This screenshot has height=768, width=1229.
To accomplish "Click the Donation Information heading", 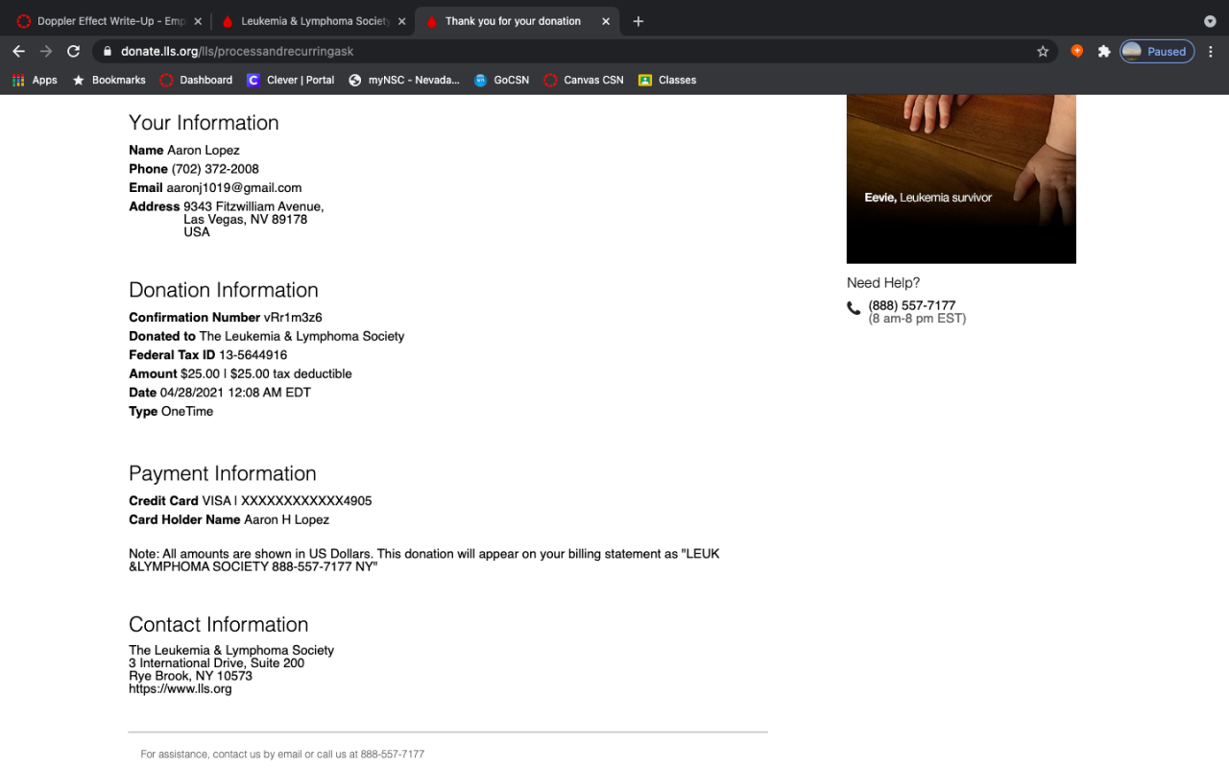I will 224,290.
